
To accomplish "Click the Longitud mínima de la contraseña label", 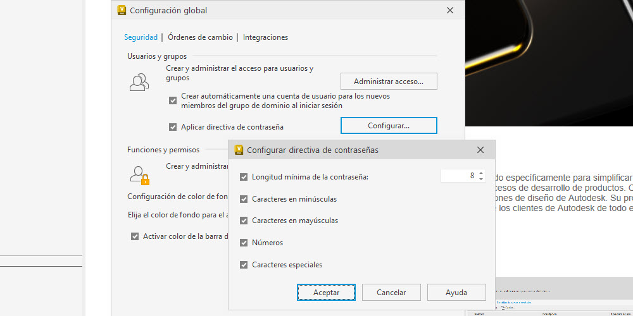I will [310, 176].
